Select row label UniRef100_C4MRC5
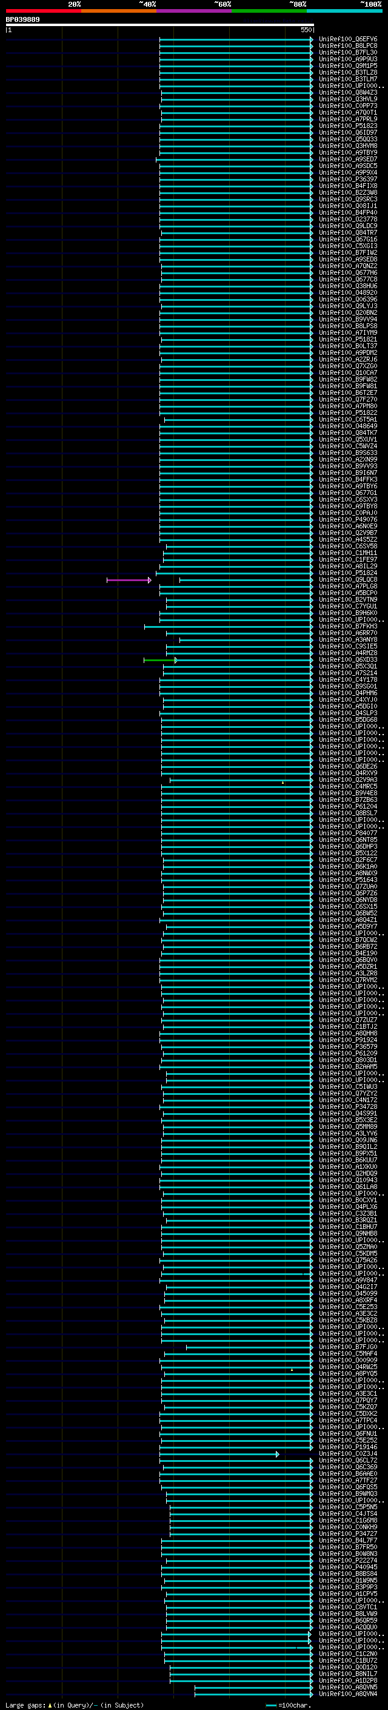The image size is (388, 1710). [x=348, y=787]
